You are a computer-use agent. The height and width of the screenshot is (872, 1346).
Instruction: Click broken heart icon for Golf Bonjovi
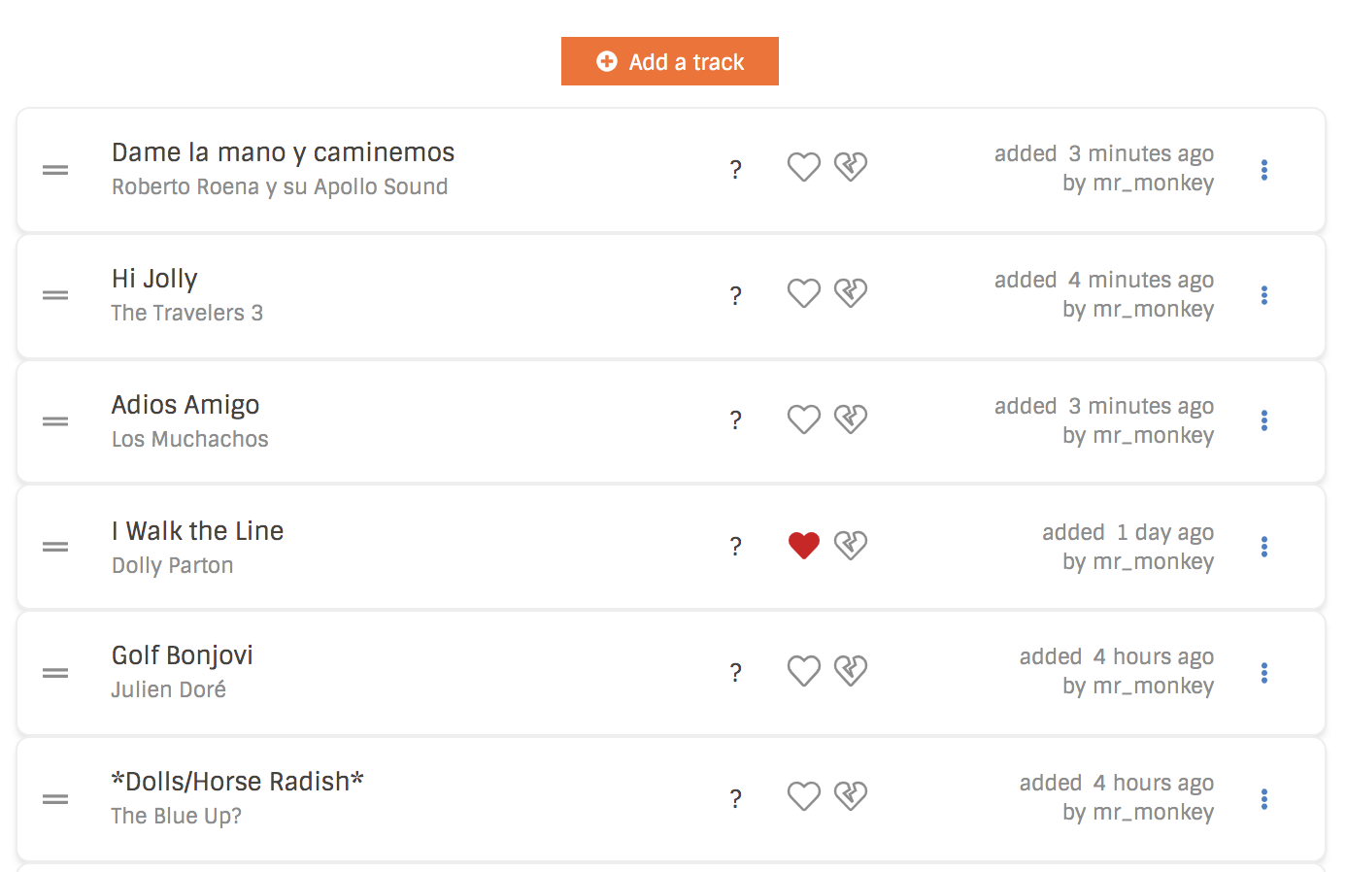851,671
